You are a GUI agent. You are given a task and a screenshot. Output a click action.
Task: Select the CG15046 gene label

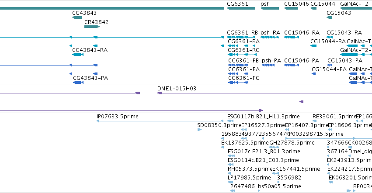click(x=296, y=4)
